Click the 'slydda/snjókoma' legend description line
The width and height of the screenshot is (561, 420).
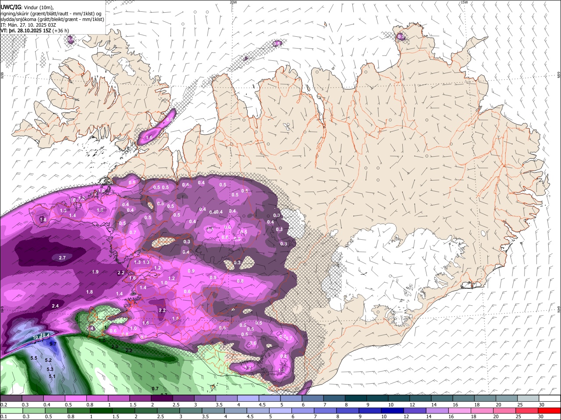(52, 19)
